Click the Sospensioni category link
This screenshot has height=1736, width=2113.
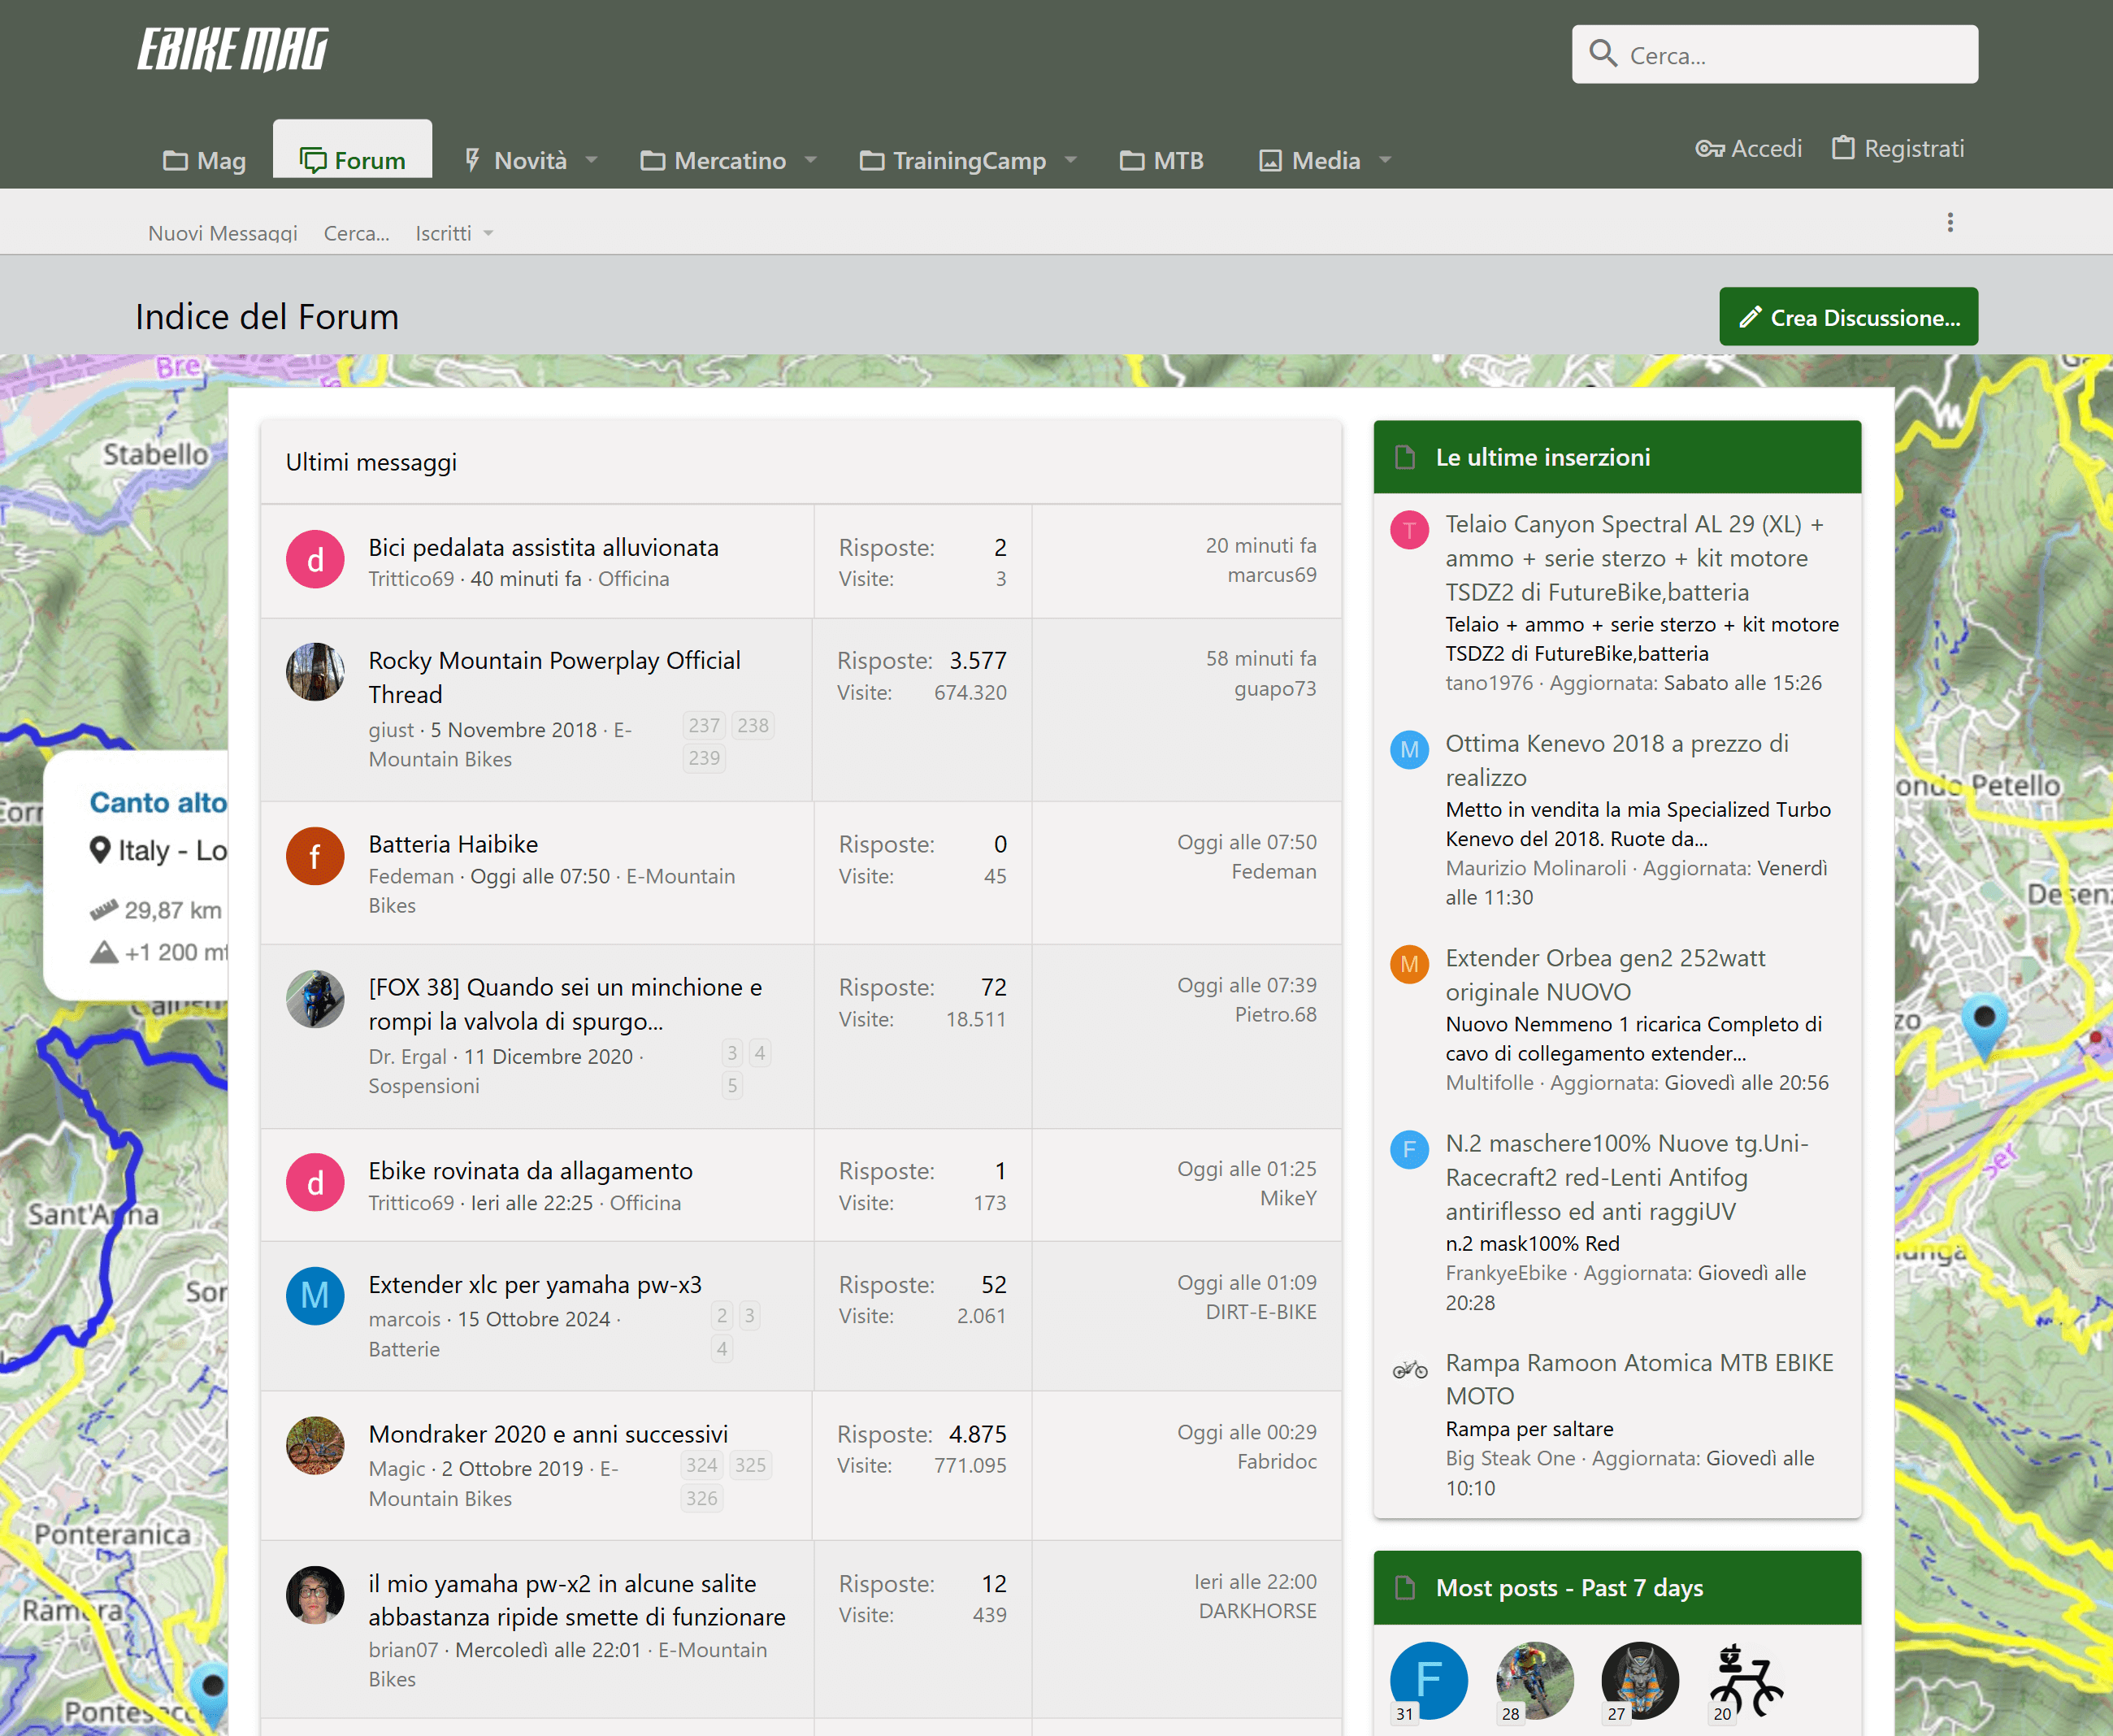[x=424, y=1086]
